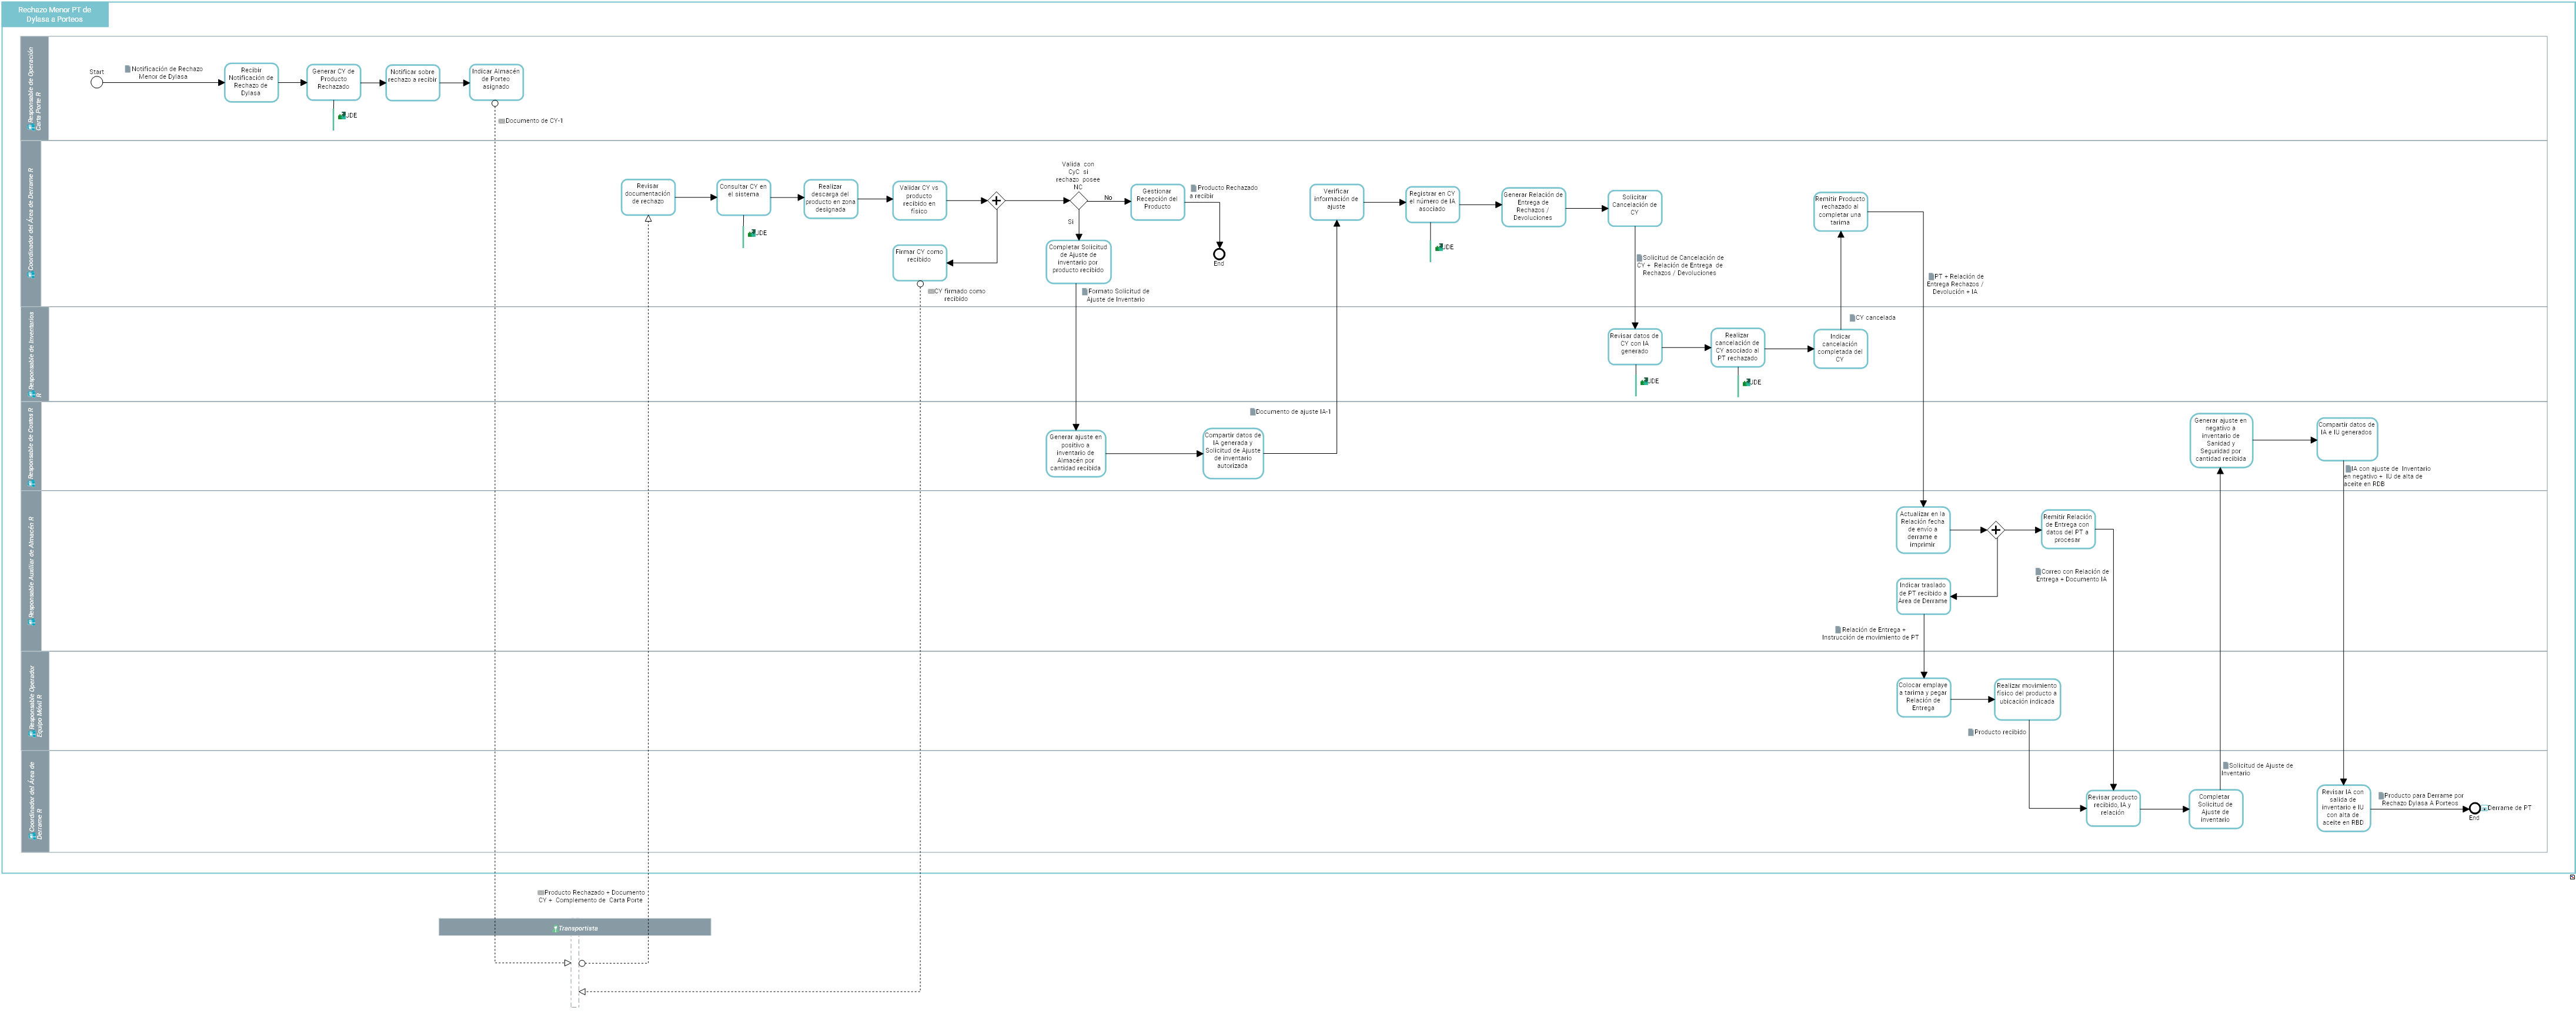Click document icon beside PT + Relación de Entrega

(x=1931, y=277)
